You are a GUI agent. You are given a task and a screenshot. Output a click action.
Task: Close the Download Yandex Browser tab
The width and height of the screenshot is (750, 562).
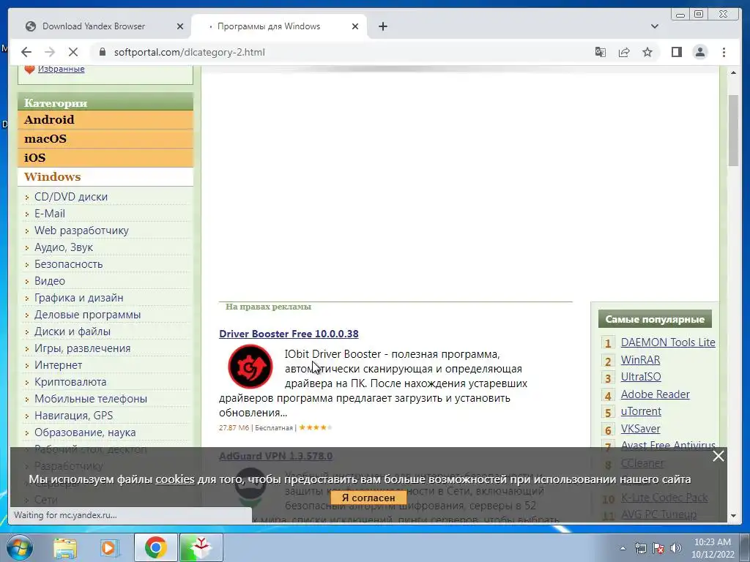(180, 26)
